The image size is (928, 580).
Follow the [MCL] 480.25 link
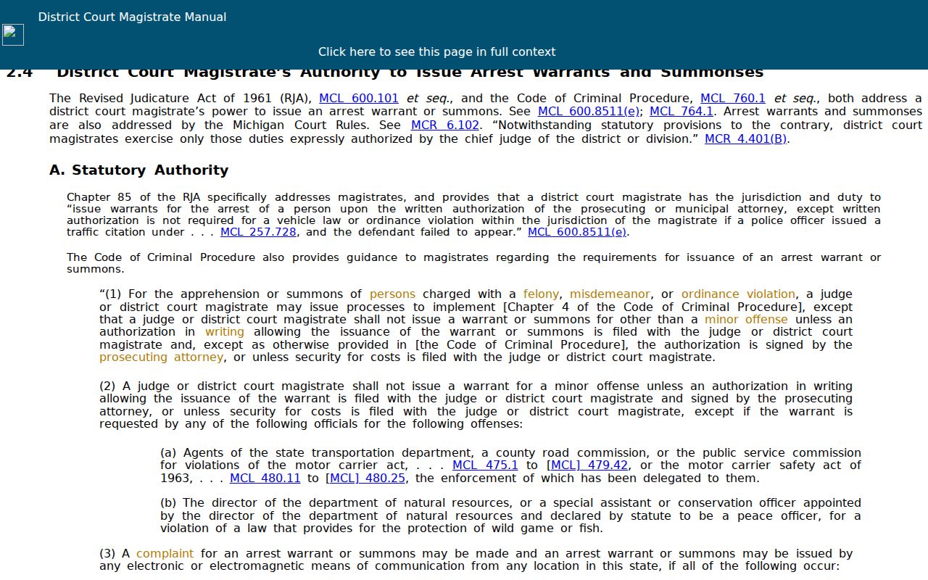(x=366, y=478)
